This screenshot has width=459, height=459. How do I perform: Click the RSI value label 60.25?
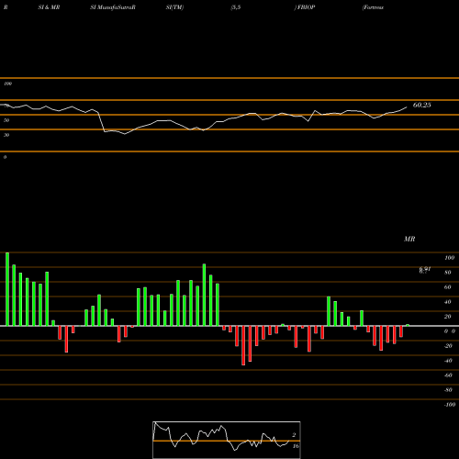coord(421,105)
